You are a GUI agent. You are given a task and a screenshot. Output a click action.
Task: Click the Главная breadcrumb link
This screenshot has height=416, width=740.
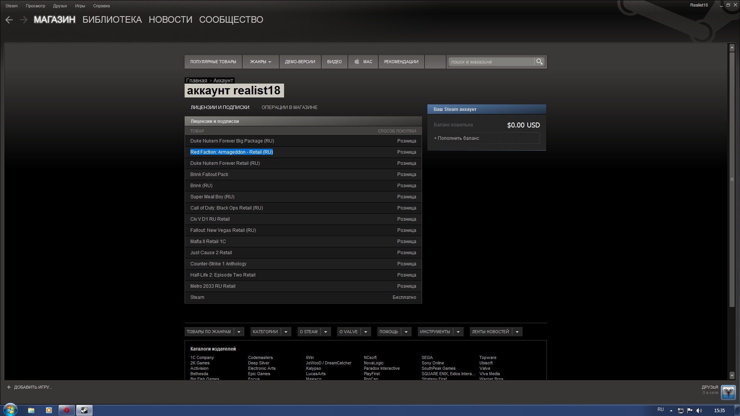tap(197, 81)
